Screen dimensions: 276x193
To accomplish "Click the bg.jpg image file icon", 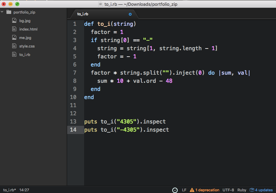I will coord(14,20).
